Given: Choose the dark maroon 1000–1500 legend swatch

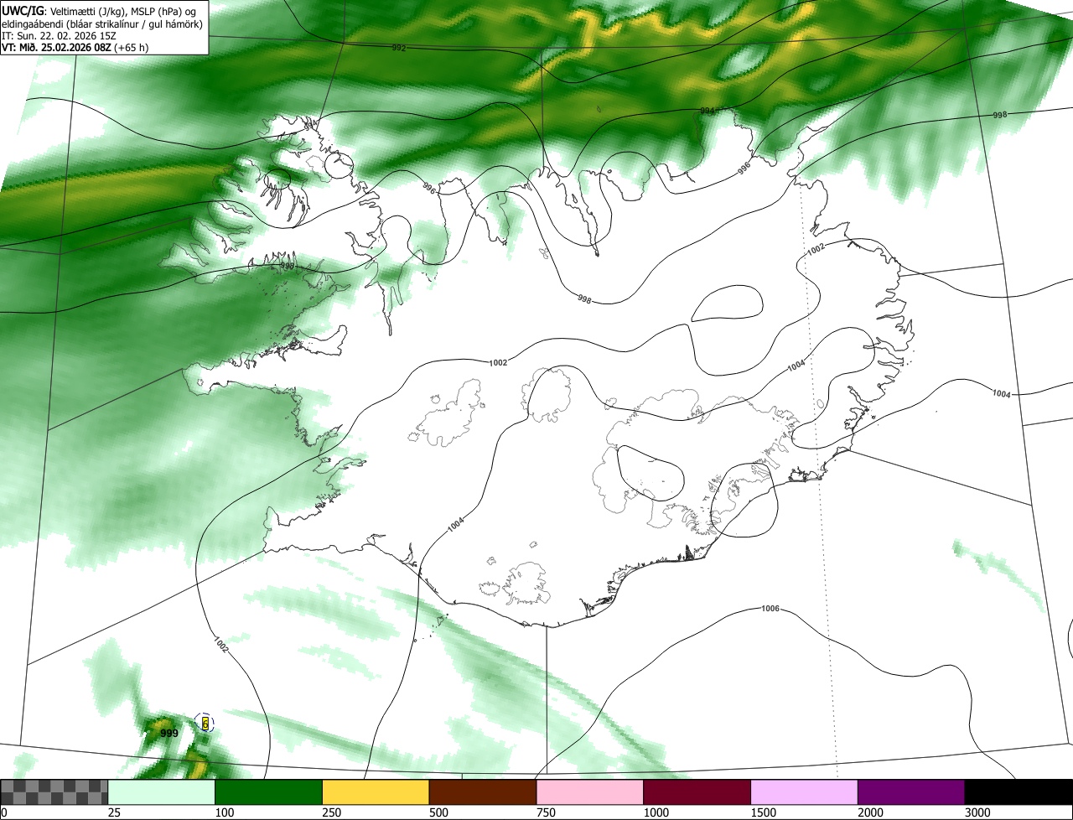Looking at the screenshot, I should tap(697, 792).
